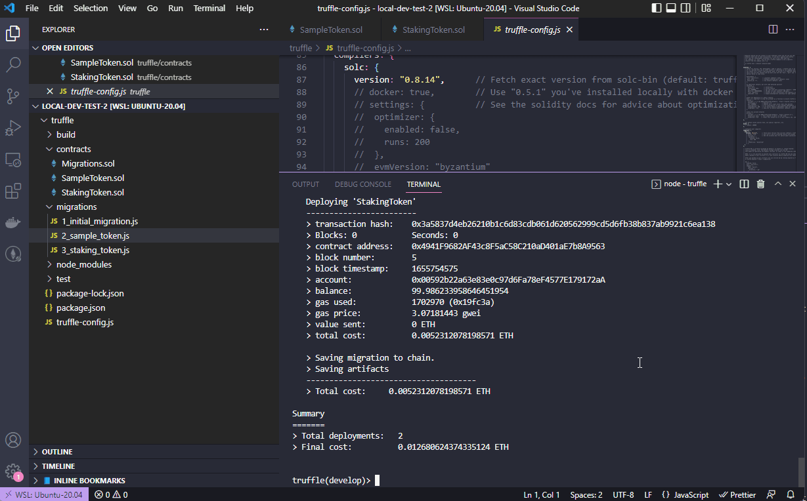Close truffle-config.js in Open Editors list
The height and width of the screenshot is (501, 807).
tap(50, 91)
